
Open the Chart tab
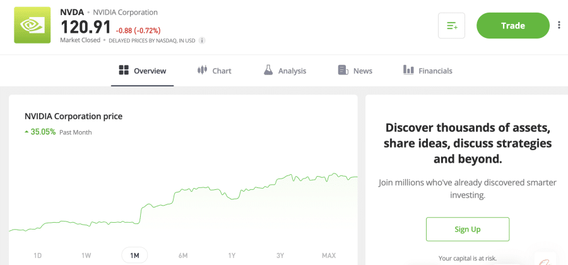point(214,71)
